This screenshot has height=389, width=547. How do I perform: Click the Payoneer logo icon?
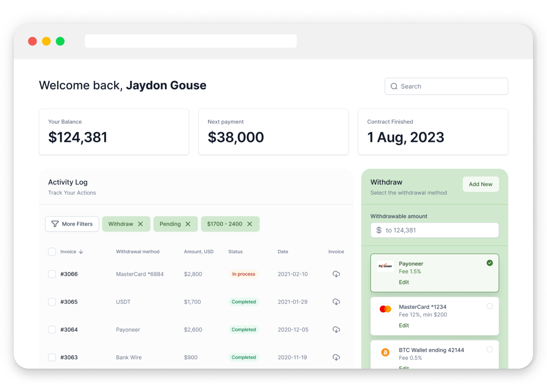[385, 266]
